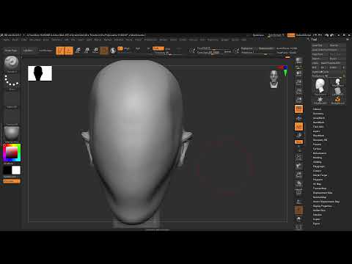Click the Rotate view icon on right shelf
This screenshot has height=264, width=352.
click(298, 184)
